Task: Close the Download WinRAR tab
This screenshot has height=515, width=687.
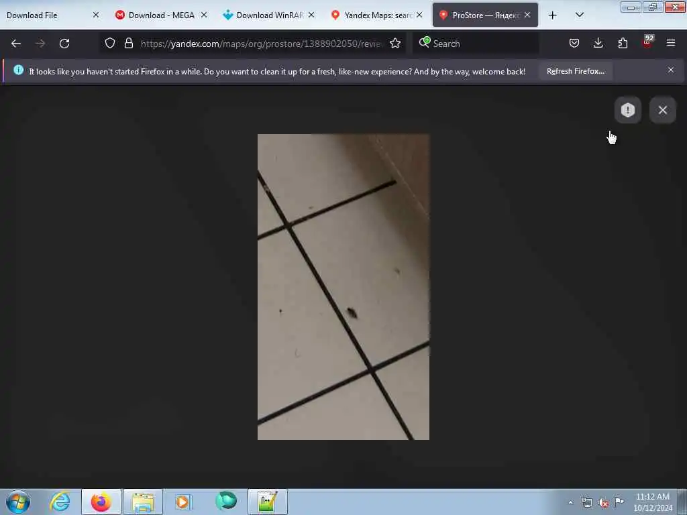Action: click(311, 15)
